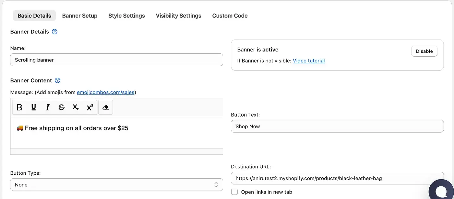The width and height of the screenshot is (454, 199).
Task: Focus the banner Name input field
Action: 116,60
